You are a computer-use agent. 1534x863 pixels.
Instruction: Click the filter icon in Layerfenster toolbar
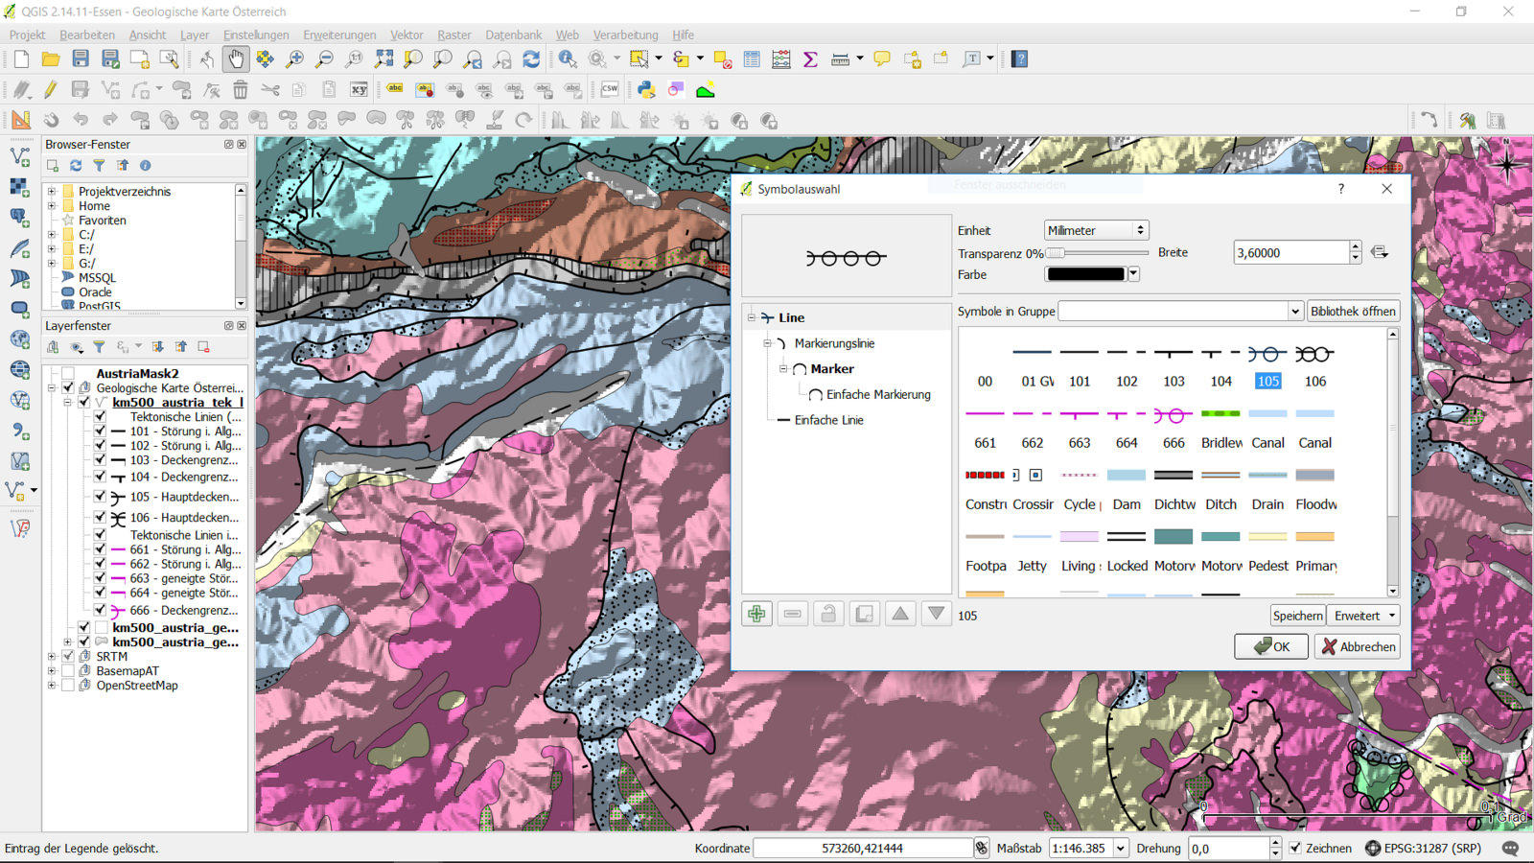99,347
